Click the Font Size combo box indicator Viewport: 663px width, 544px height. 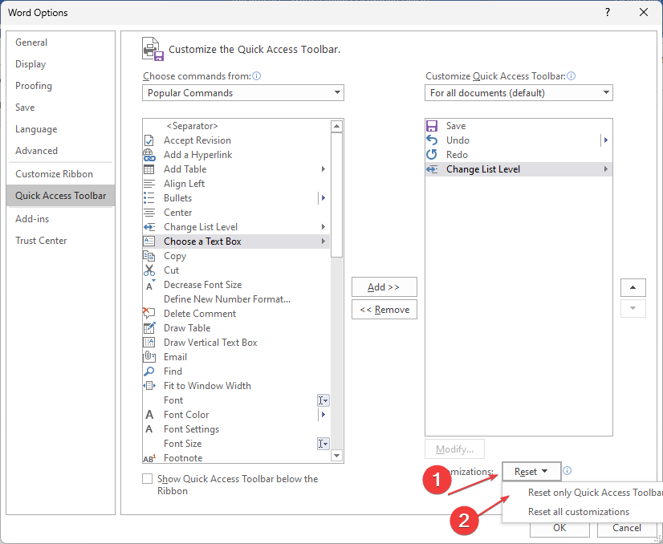[x=323, y=444]
